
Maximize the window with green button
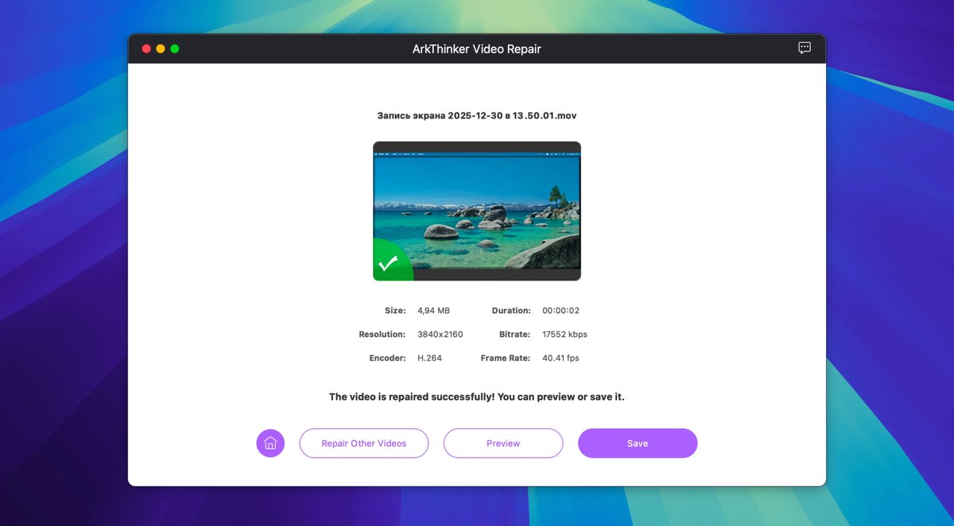[175, 48]
